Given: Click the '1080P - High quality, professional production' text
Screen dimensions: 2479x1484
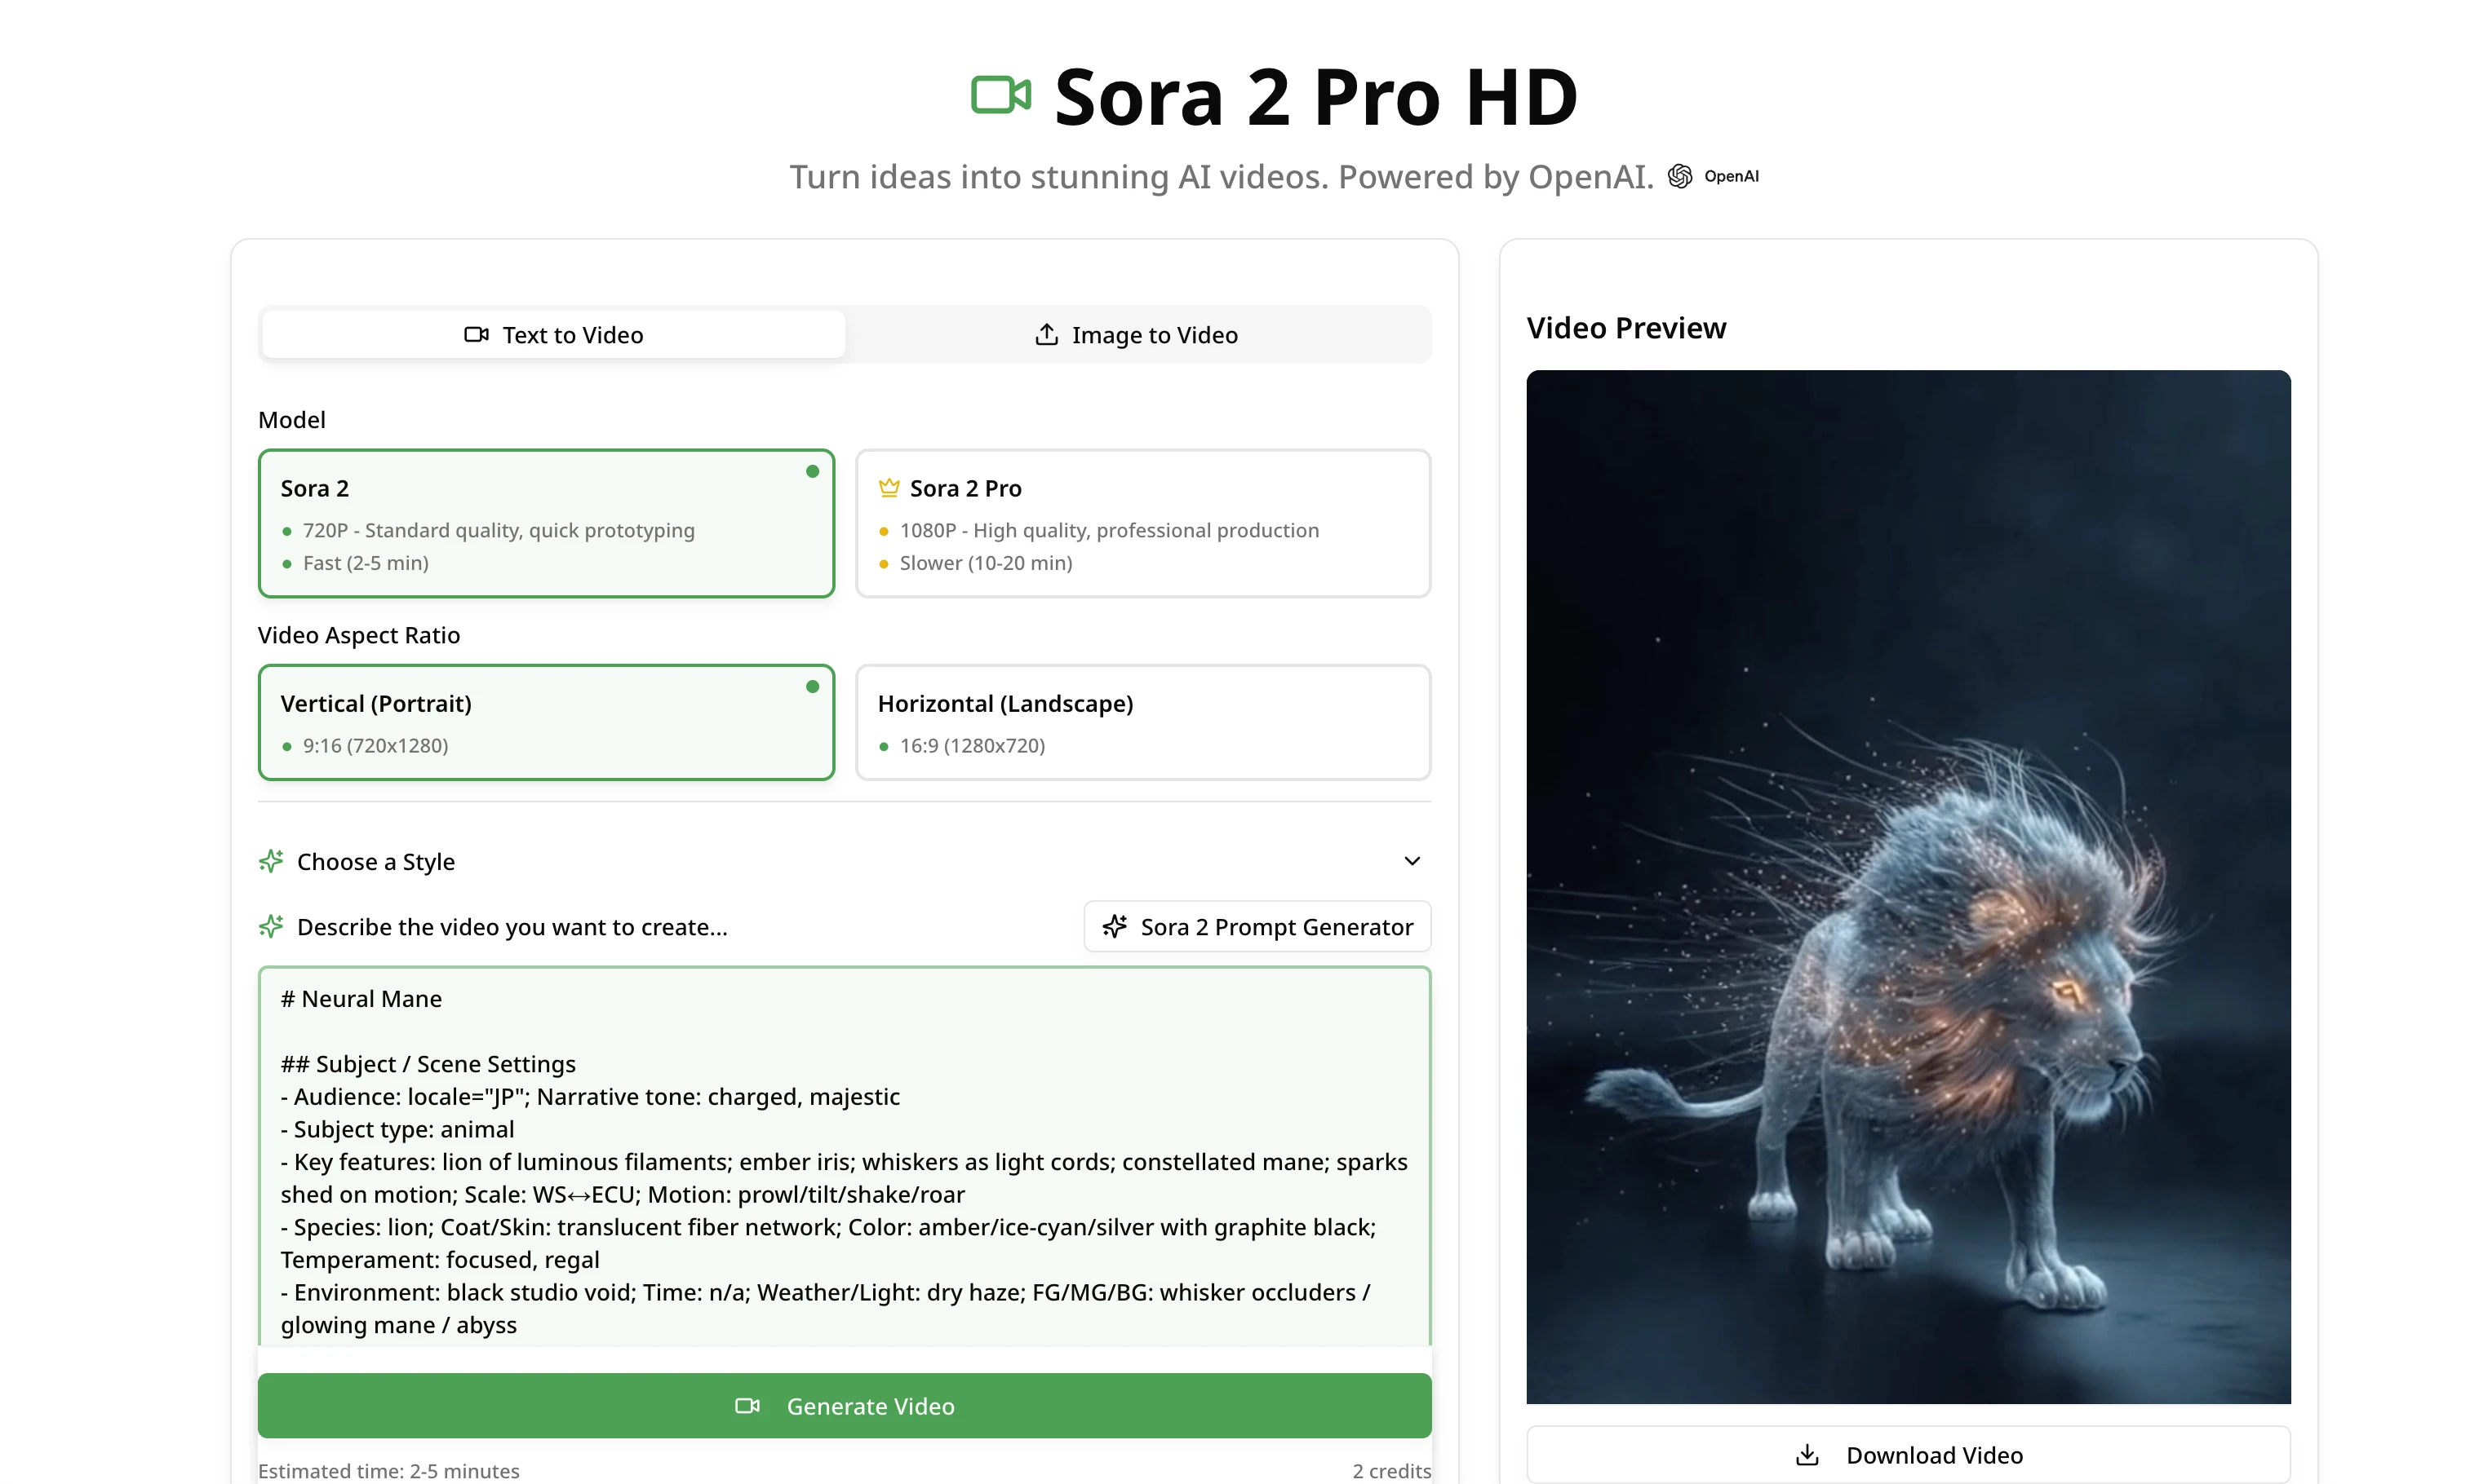Looking at the screenshot, I should pos(1109,530).
